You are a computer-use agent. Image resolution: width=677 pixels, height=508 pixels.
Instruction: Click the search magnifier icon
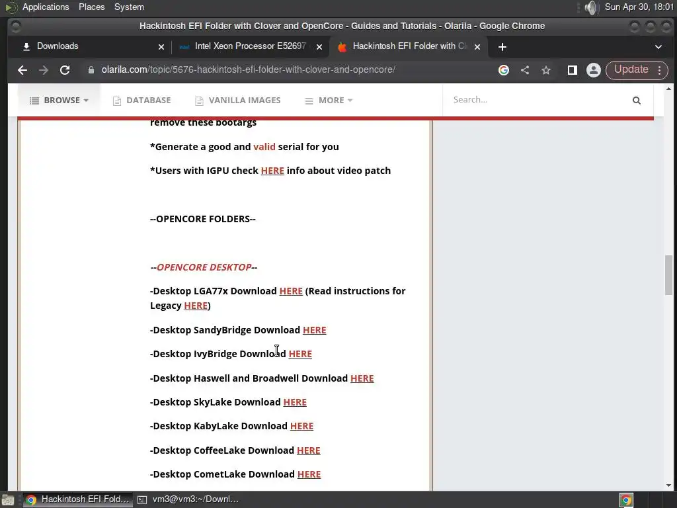[x=637, y=101]
